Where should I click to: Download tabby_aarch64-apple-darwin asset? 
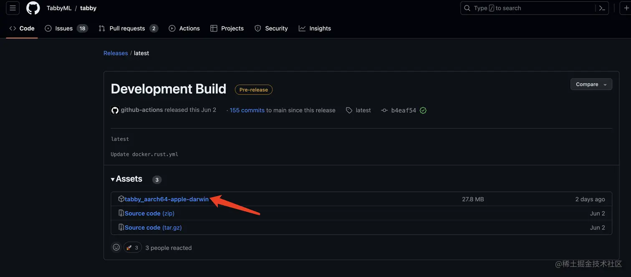167,199
